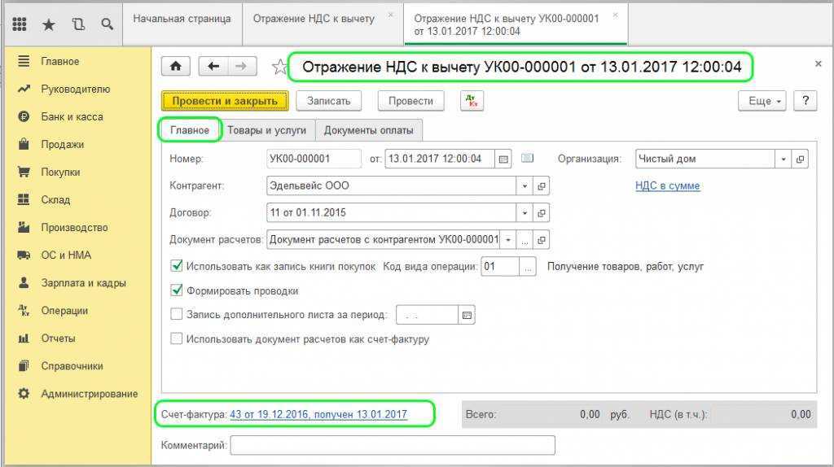Switch to Товары и услуги tab
This screenshot has height=467, width=834.
point(266,130)
